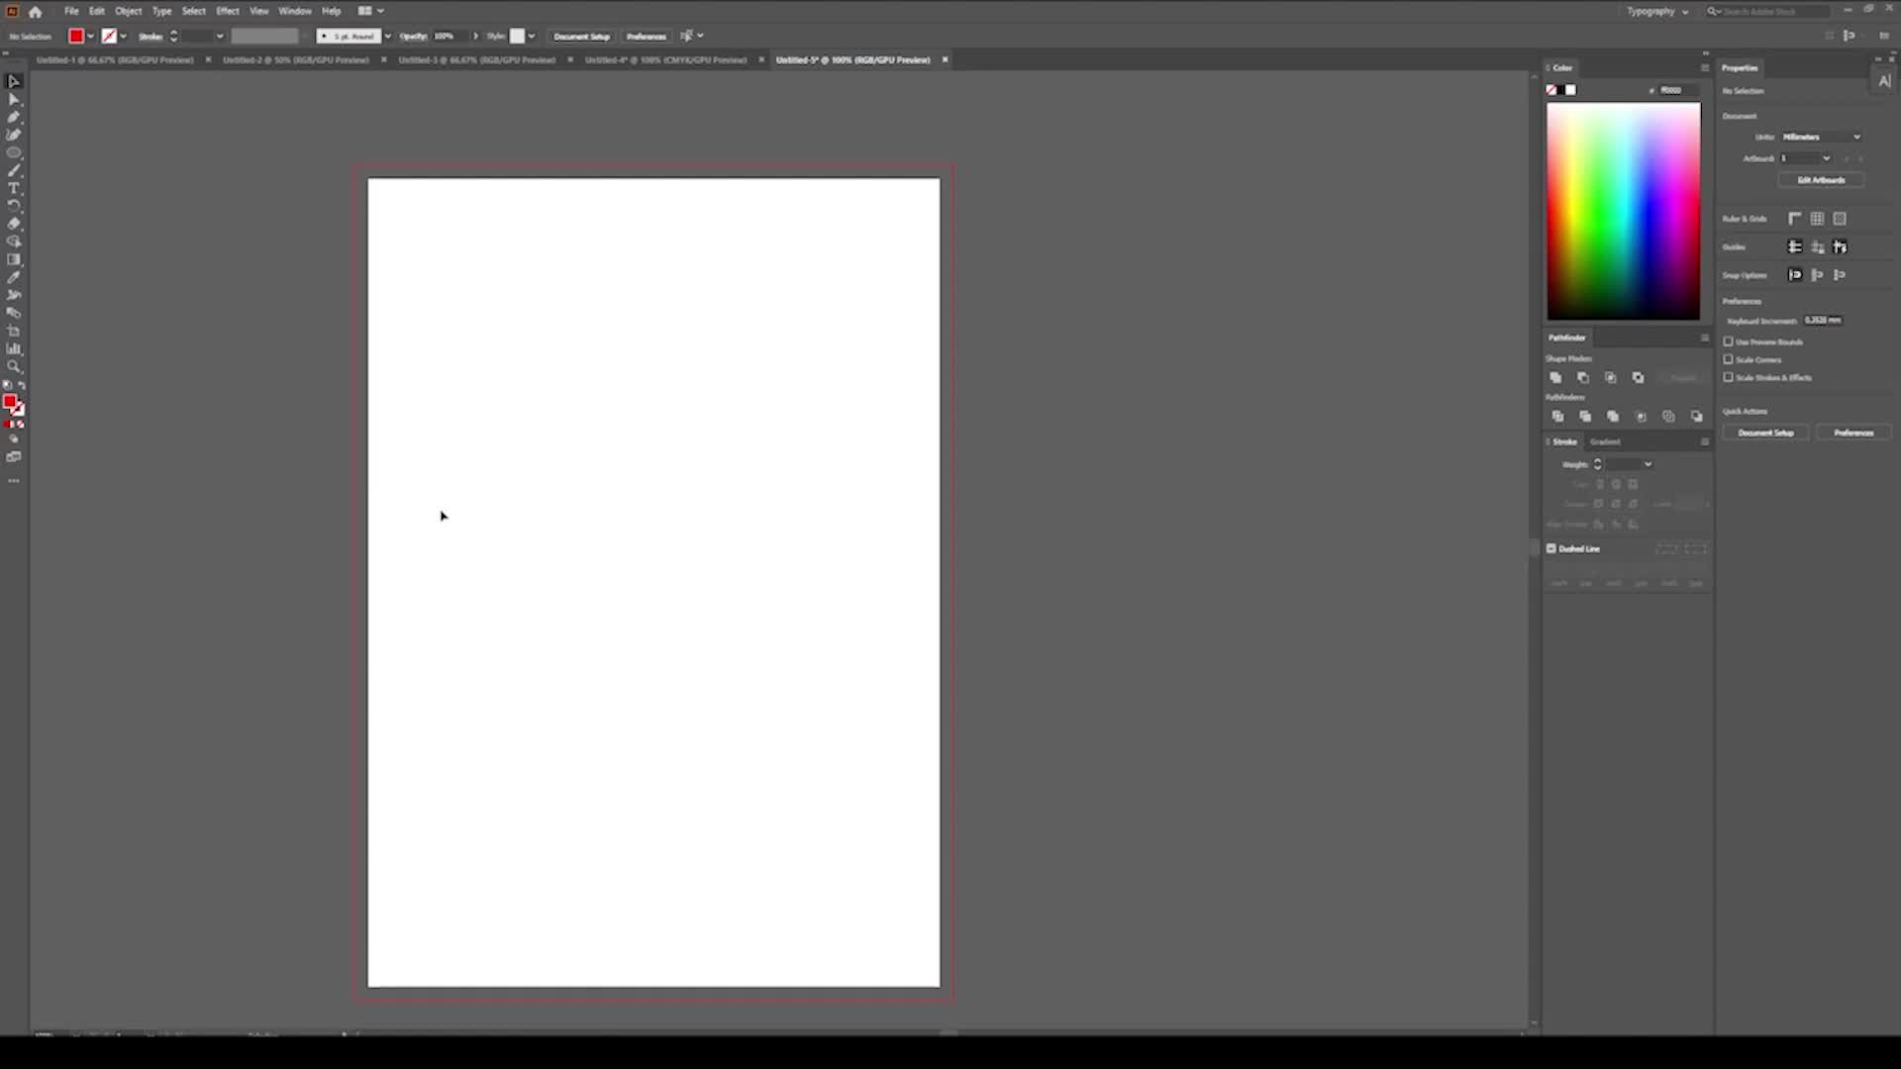Viewport: 1901px width, 1069px height.
Task: Switch to Untitled-1 document tab
Action: (115, 60)
